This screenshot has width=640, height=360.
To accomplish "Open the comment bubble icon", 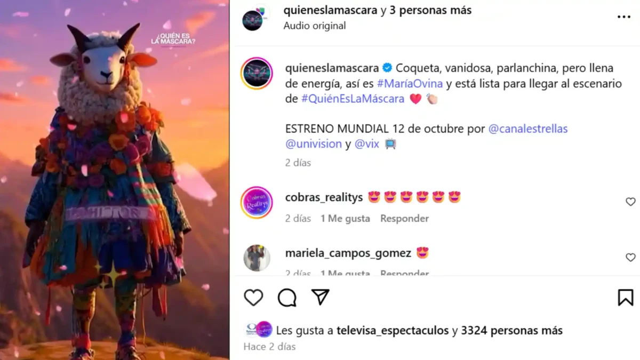I will point(287,298).
